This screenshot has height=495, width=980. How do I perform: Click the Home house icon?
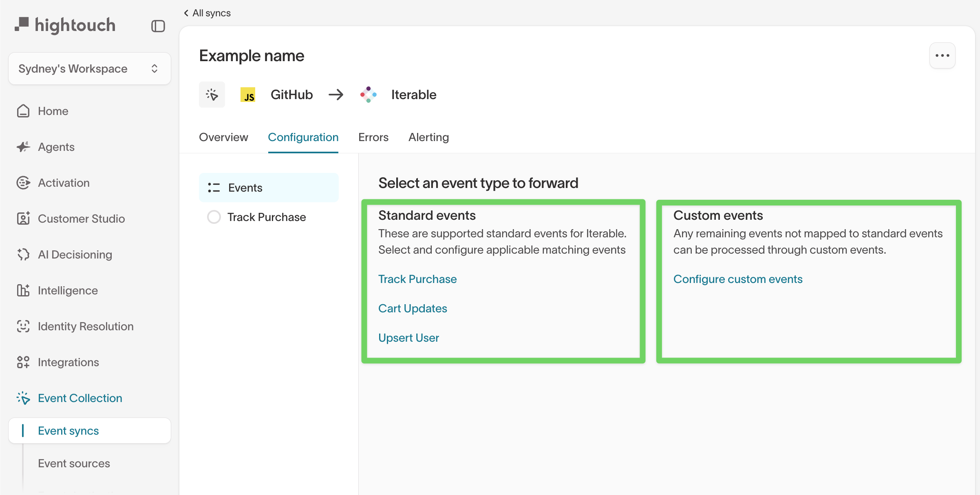(23, 111)
